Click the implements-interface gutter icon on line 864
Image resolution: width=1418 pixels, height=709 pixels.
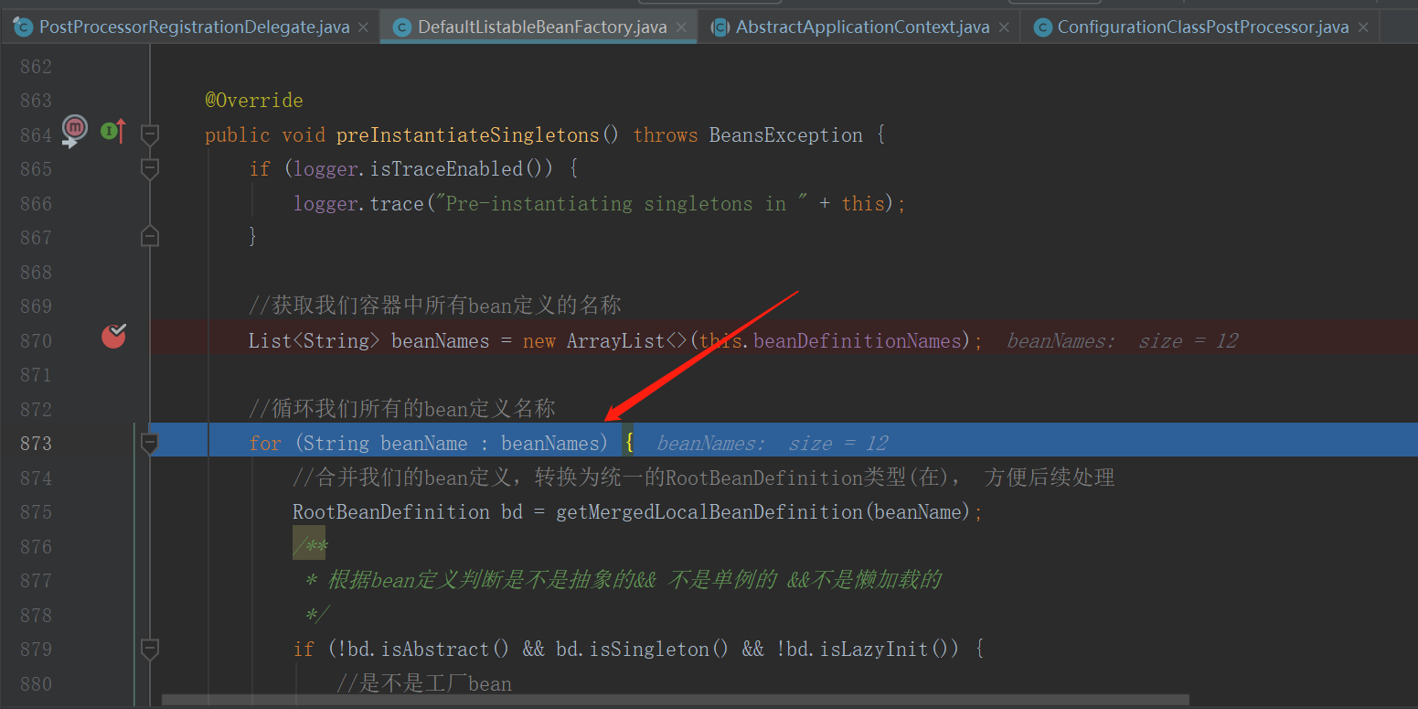click(x=113, y=132)
